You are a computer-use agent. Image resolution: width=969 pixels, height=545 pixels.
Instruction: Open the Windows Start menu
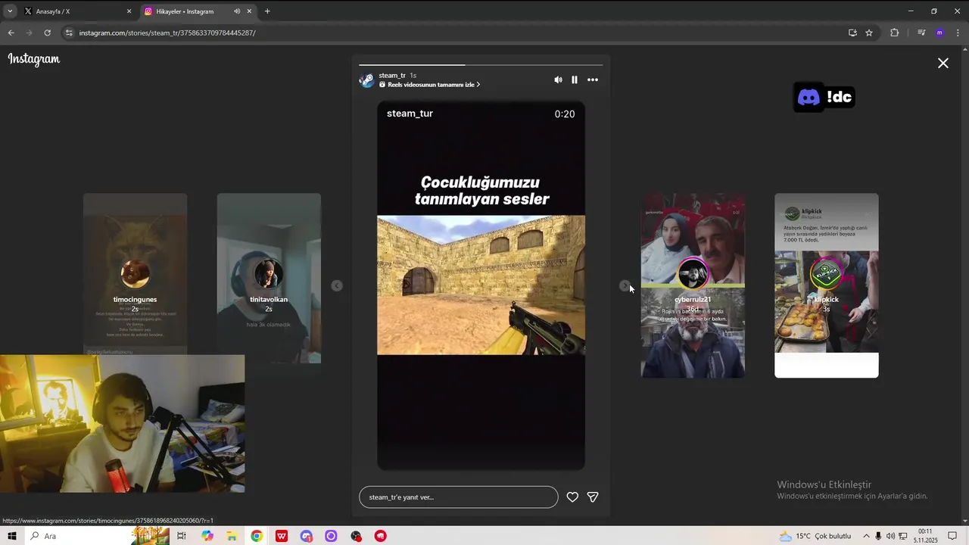pyautogui.click(x=12, y=536)
